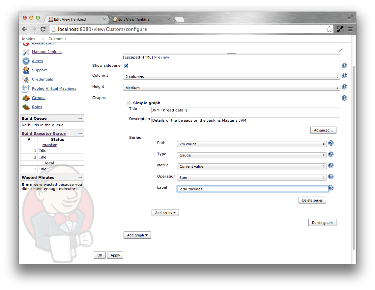Click the Apply button
This screenshot has height=290, width=375.
click(x=115, y=255)
